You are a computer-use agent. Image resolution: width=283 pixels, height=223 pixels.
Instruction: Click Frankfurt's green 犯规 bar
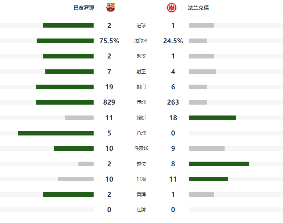[208, 179]
